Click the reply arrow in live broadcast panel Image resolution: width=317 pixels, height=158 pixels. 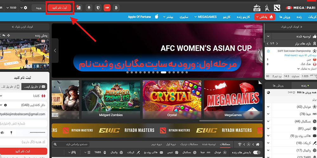pyautogui.click(x=4, y=35)
